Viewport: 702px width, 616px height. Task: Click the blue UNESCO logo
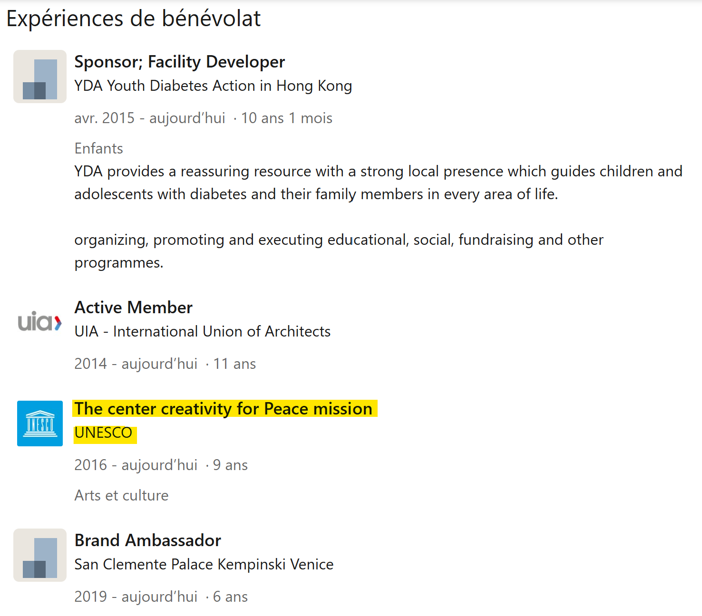click(x=40, y=423)
